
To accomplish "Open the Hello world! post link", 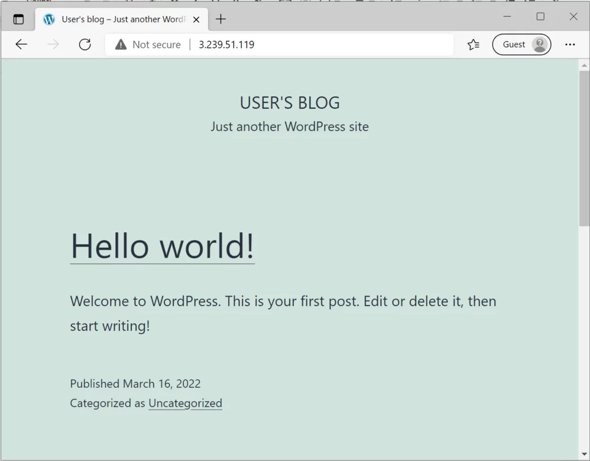I will [x=162, y=245].
